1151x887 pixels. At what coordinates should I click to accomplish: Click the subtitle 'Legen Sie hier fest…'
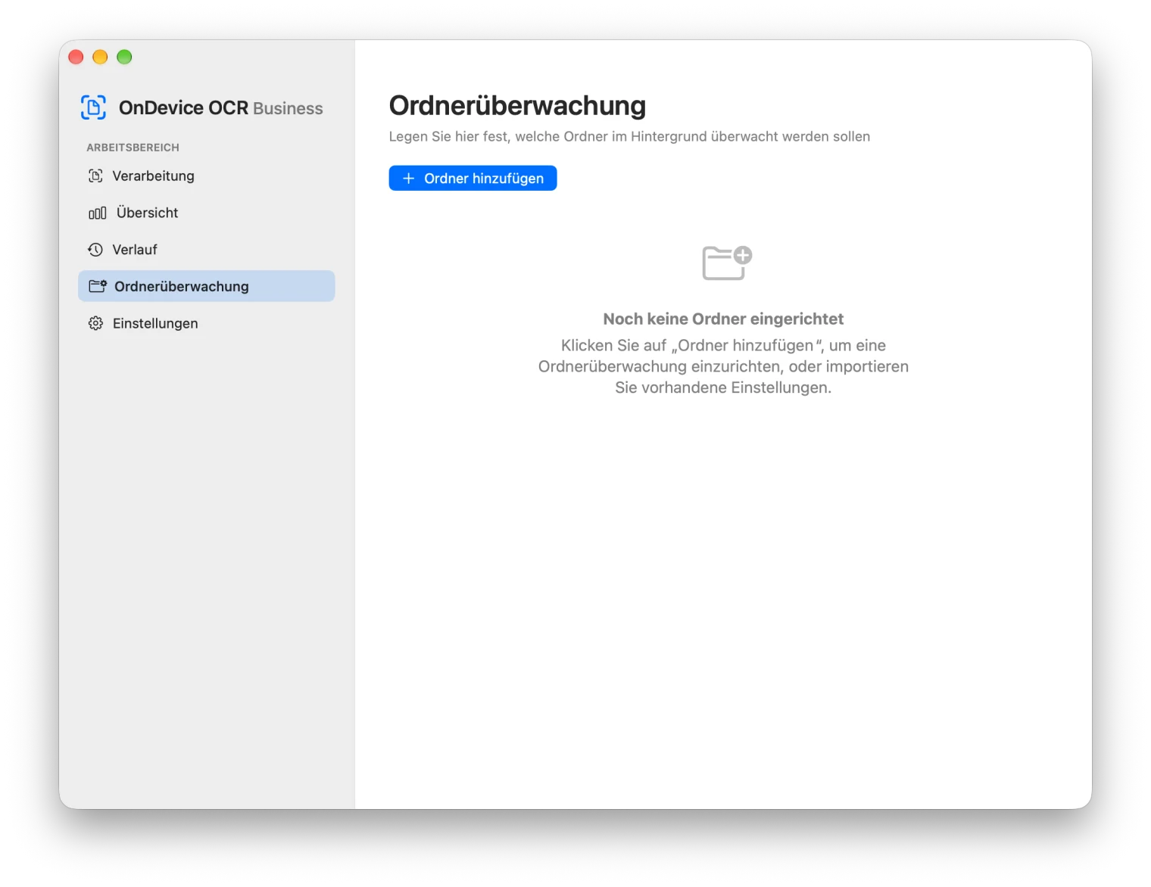click(x=629, y=137)
